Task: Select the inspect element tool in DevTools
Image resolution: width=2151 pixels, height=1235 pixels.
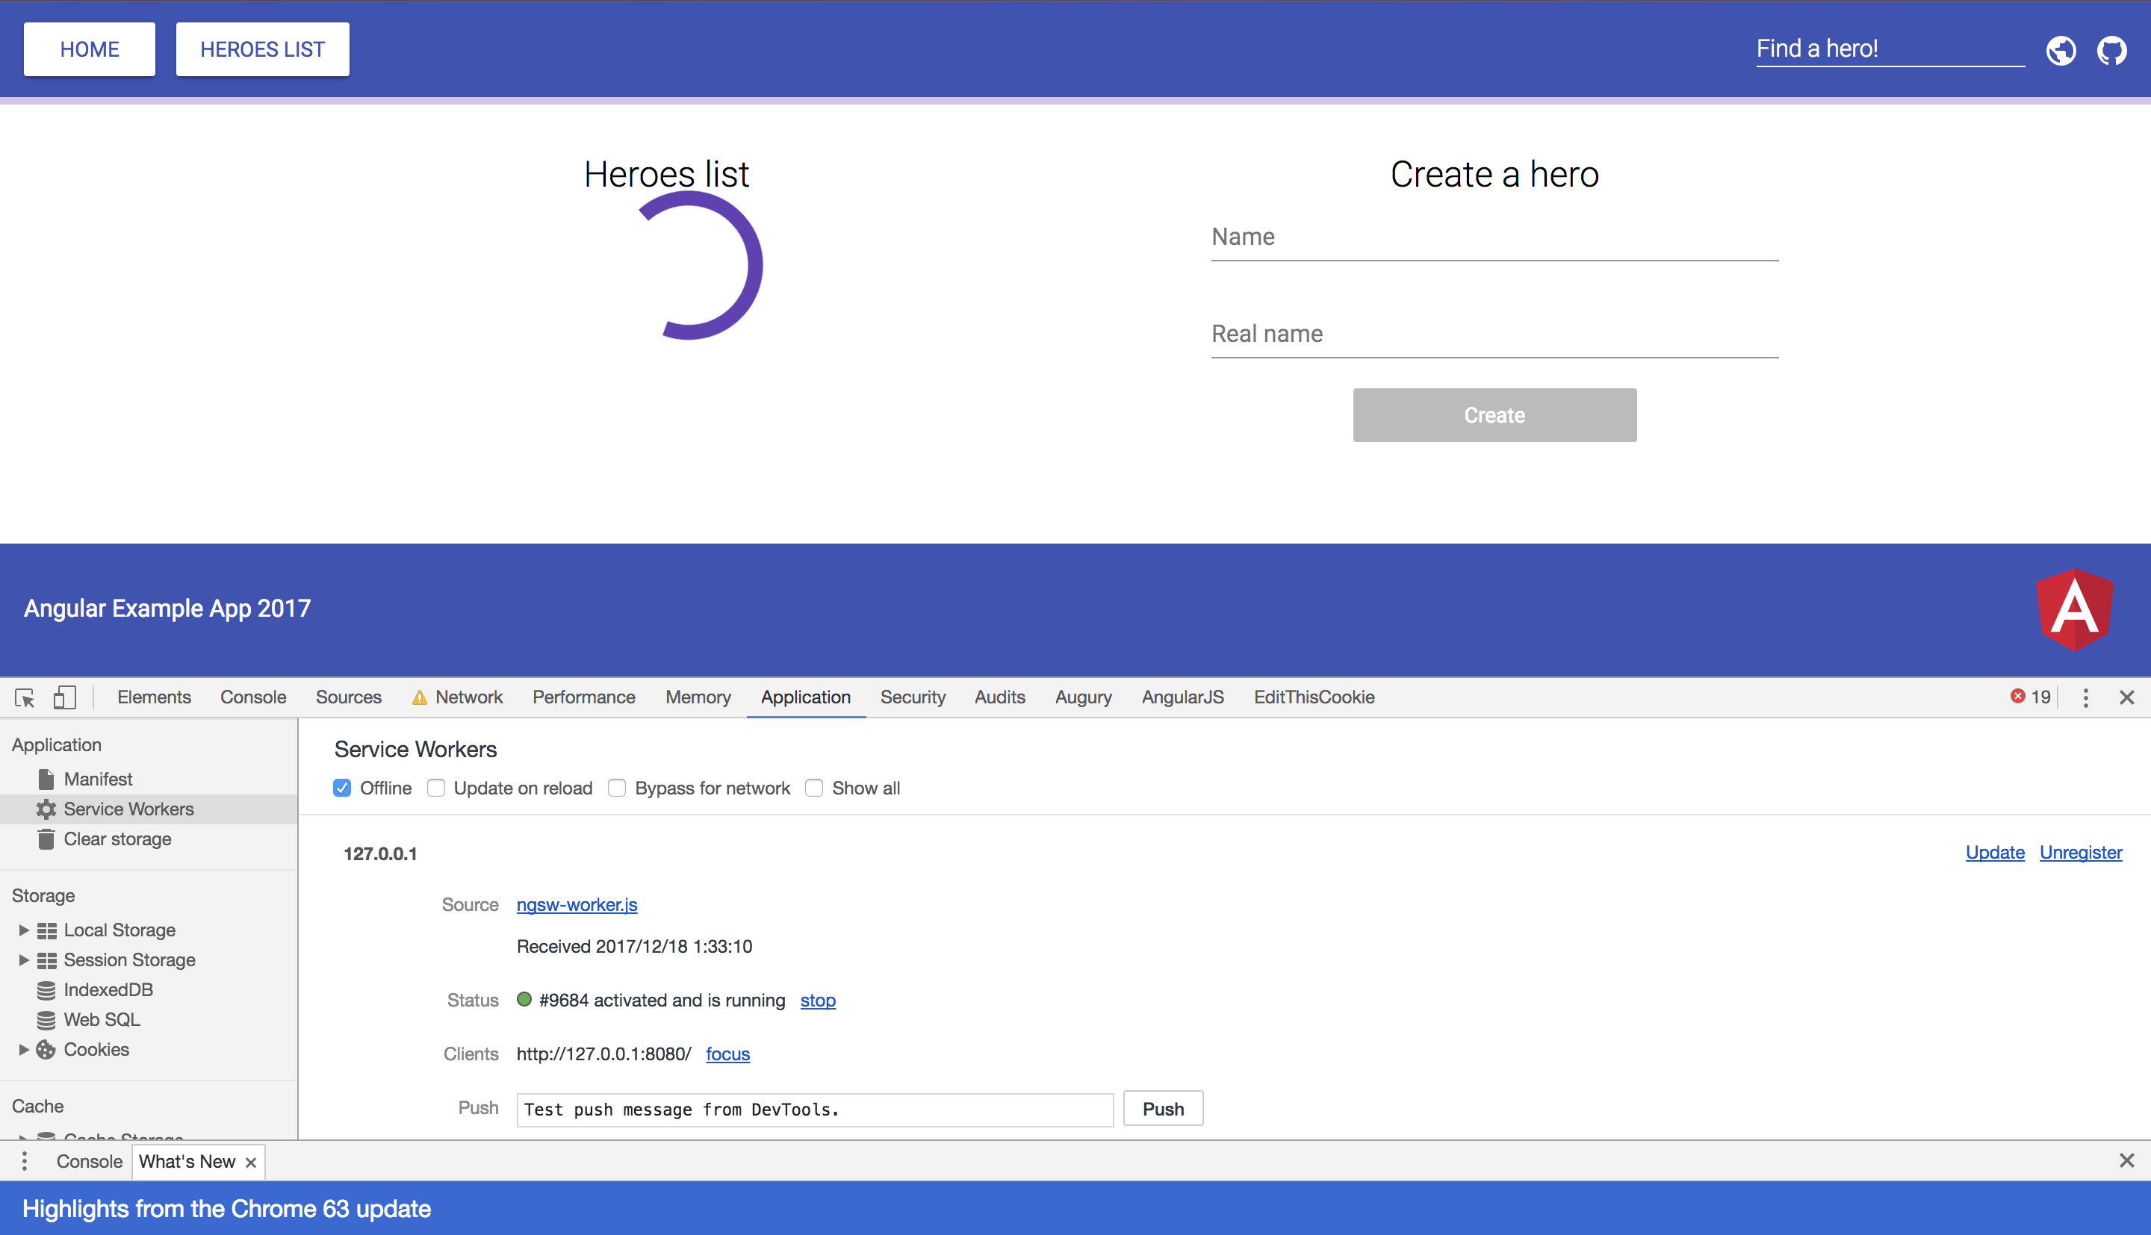Action: click(24, 697)
